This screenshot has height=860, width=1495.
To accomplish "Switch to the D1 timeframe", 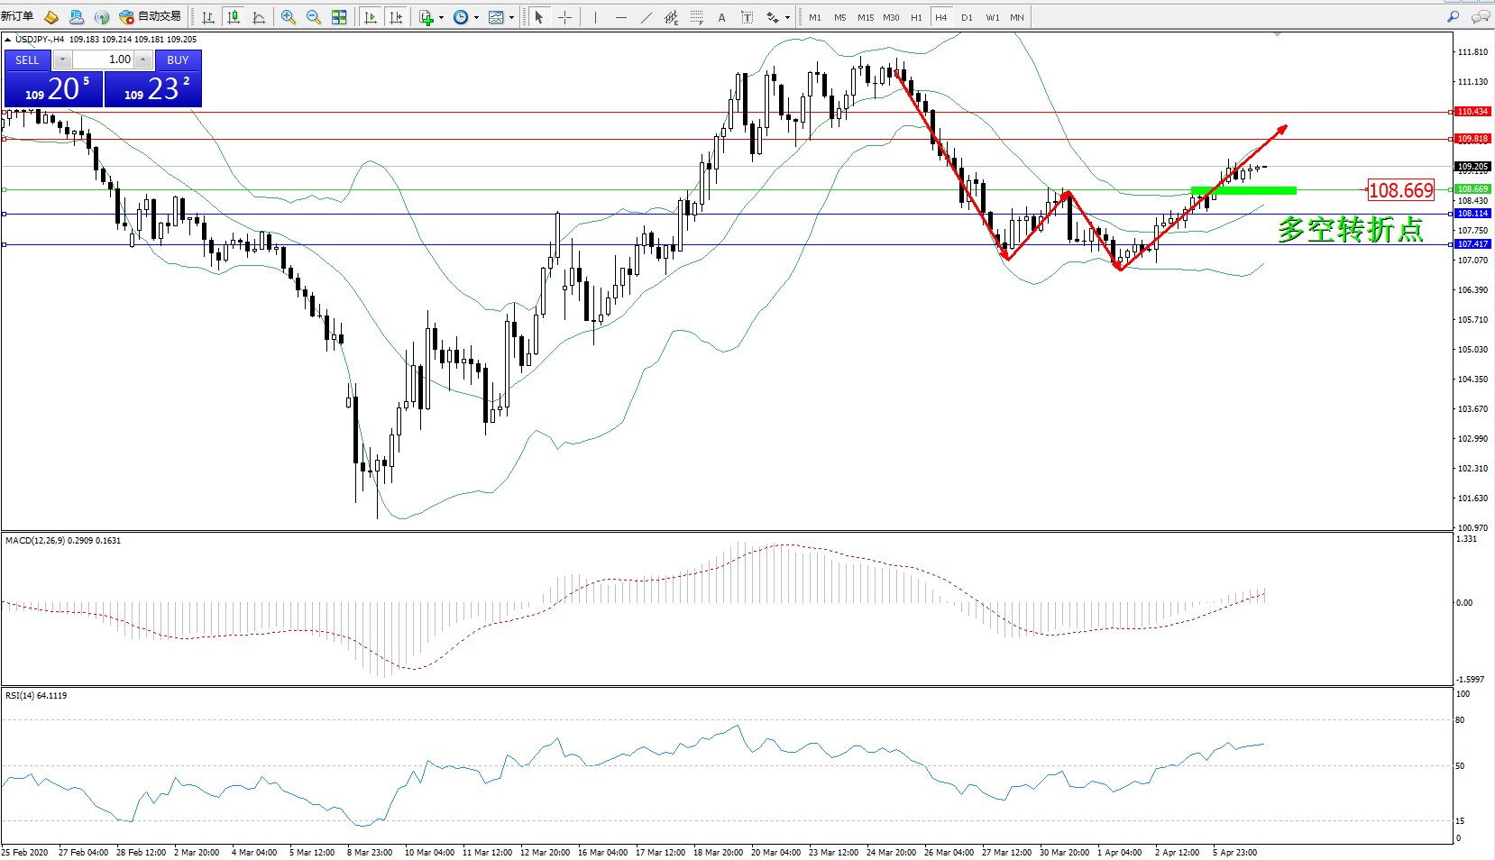I will tap(967, 17).
